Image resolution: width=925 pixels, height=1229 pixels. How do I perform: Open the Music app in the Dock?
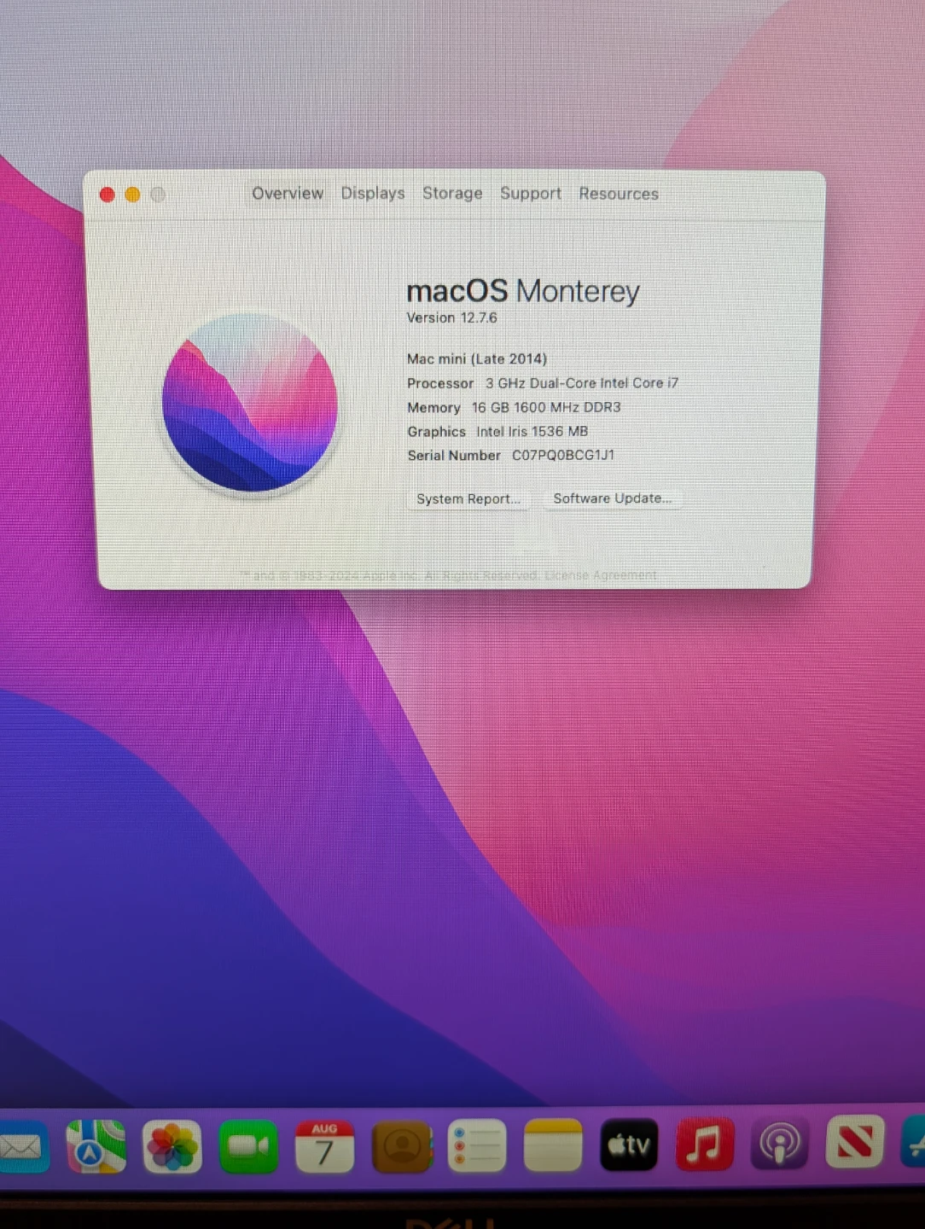click(x=705, y=1145)
